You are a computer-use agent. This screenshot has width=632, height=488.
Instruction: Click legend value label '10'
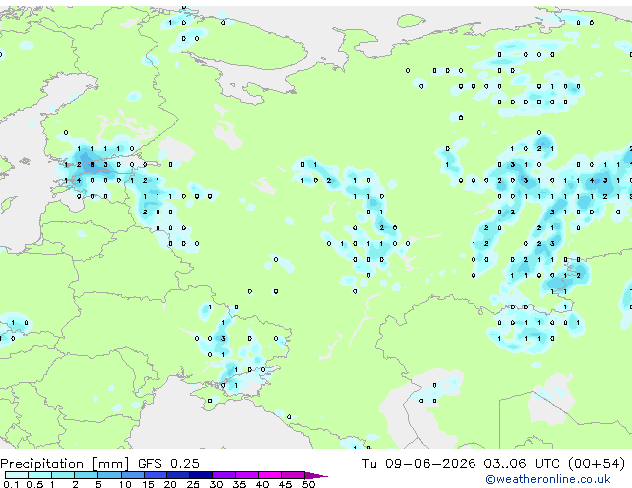pyautogui.click(x=125, y=484)
